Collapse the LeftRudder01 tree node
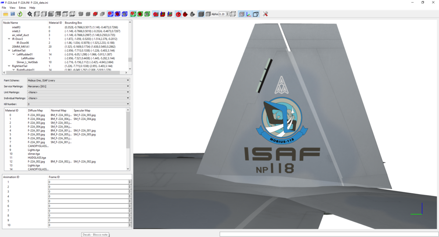 pyautogui.click(x=14, y=54)
